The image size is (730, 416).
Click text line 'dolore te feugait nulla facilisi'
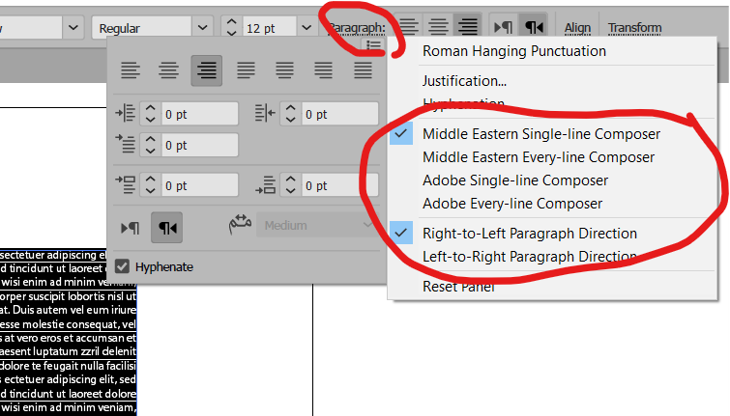click(x=68, y=366)
